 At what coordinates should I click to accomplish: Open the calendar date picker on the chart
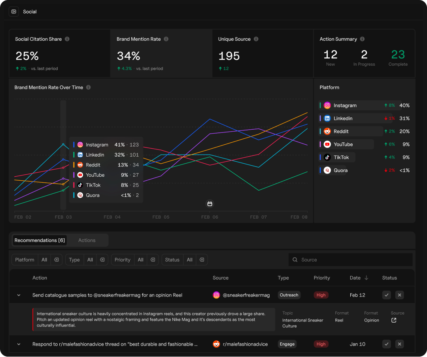point(210,204)
